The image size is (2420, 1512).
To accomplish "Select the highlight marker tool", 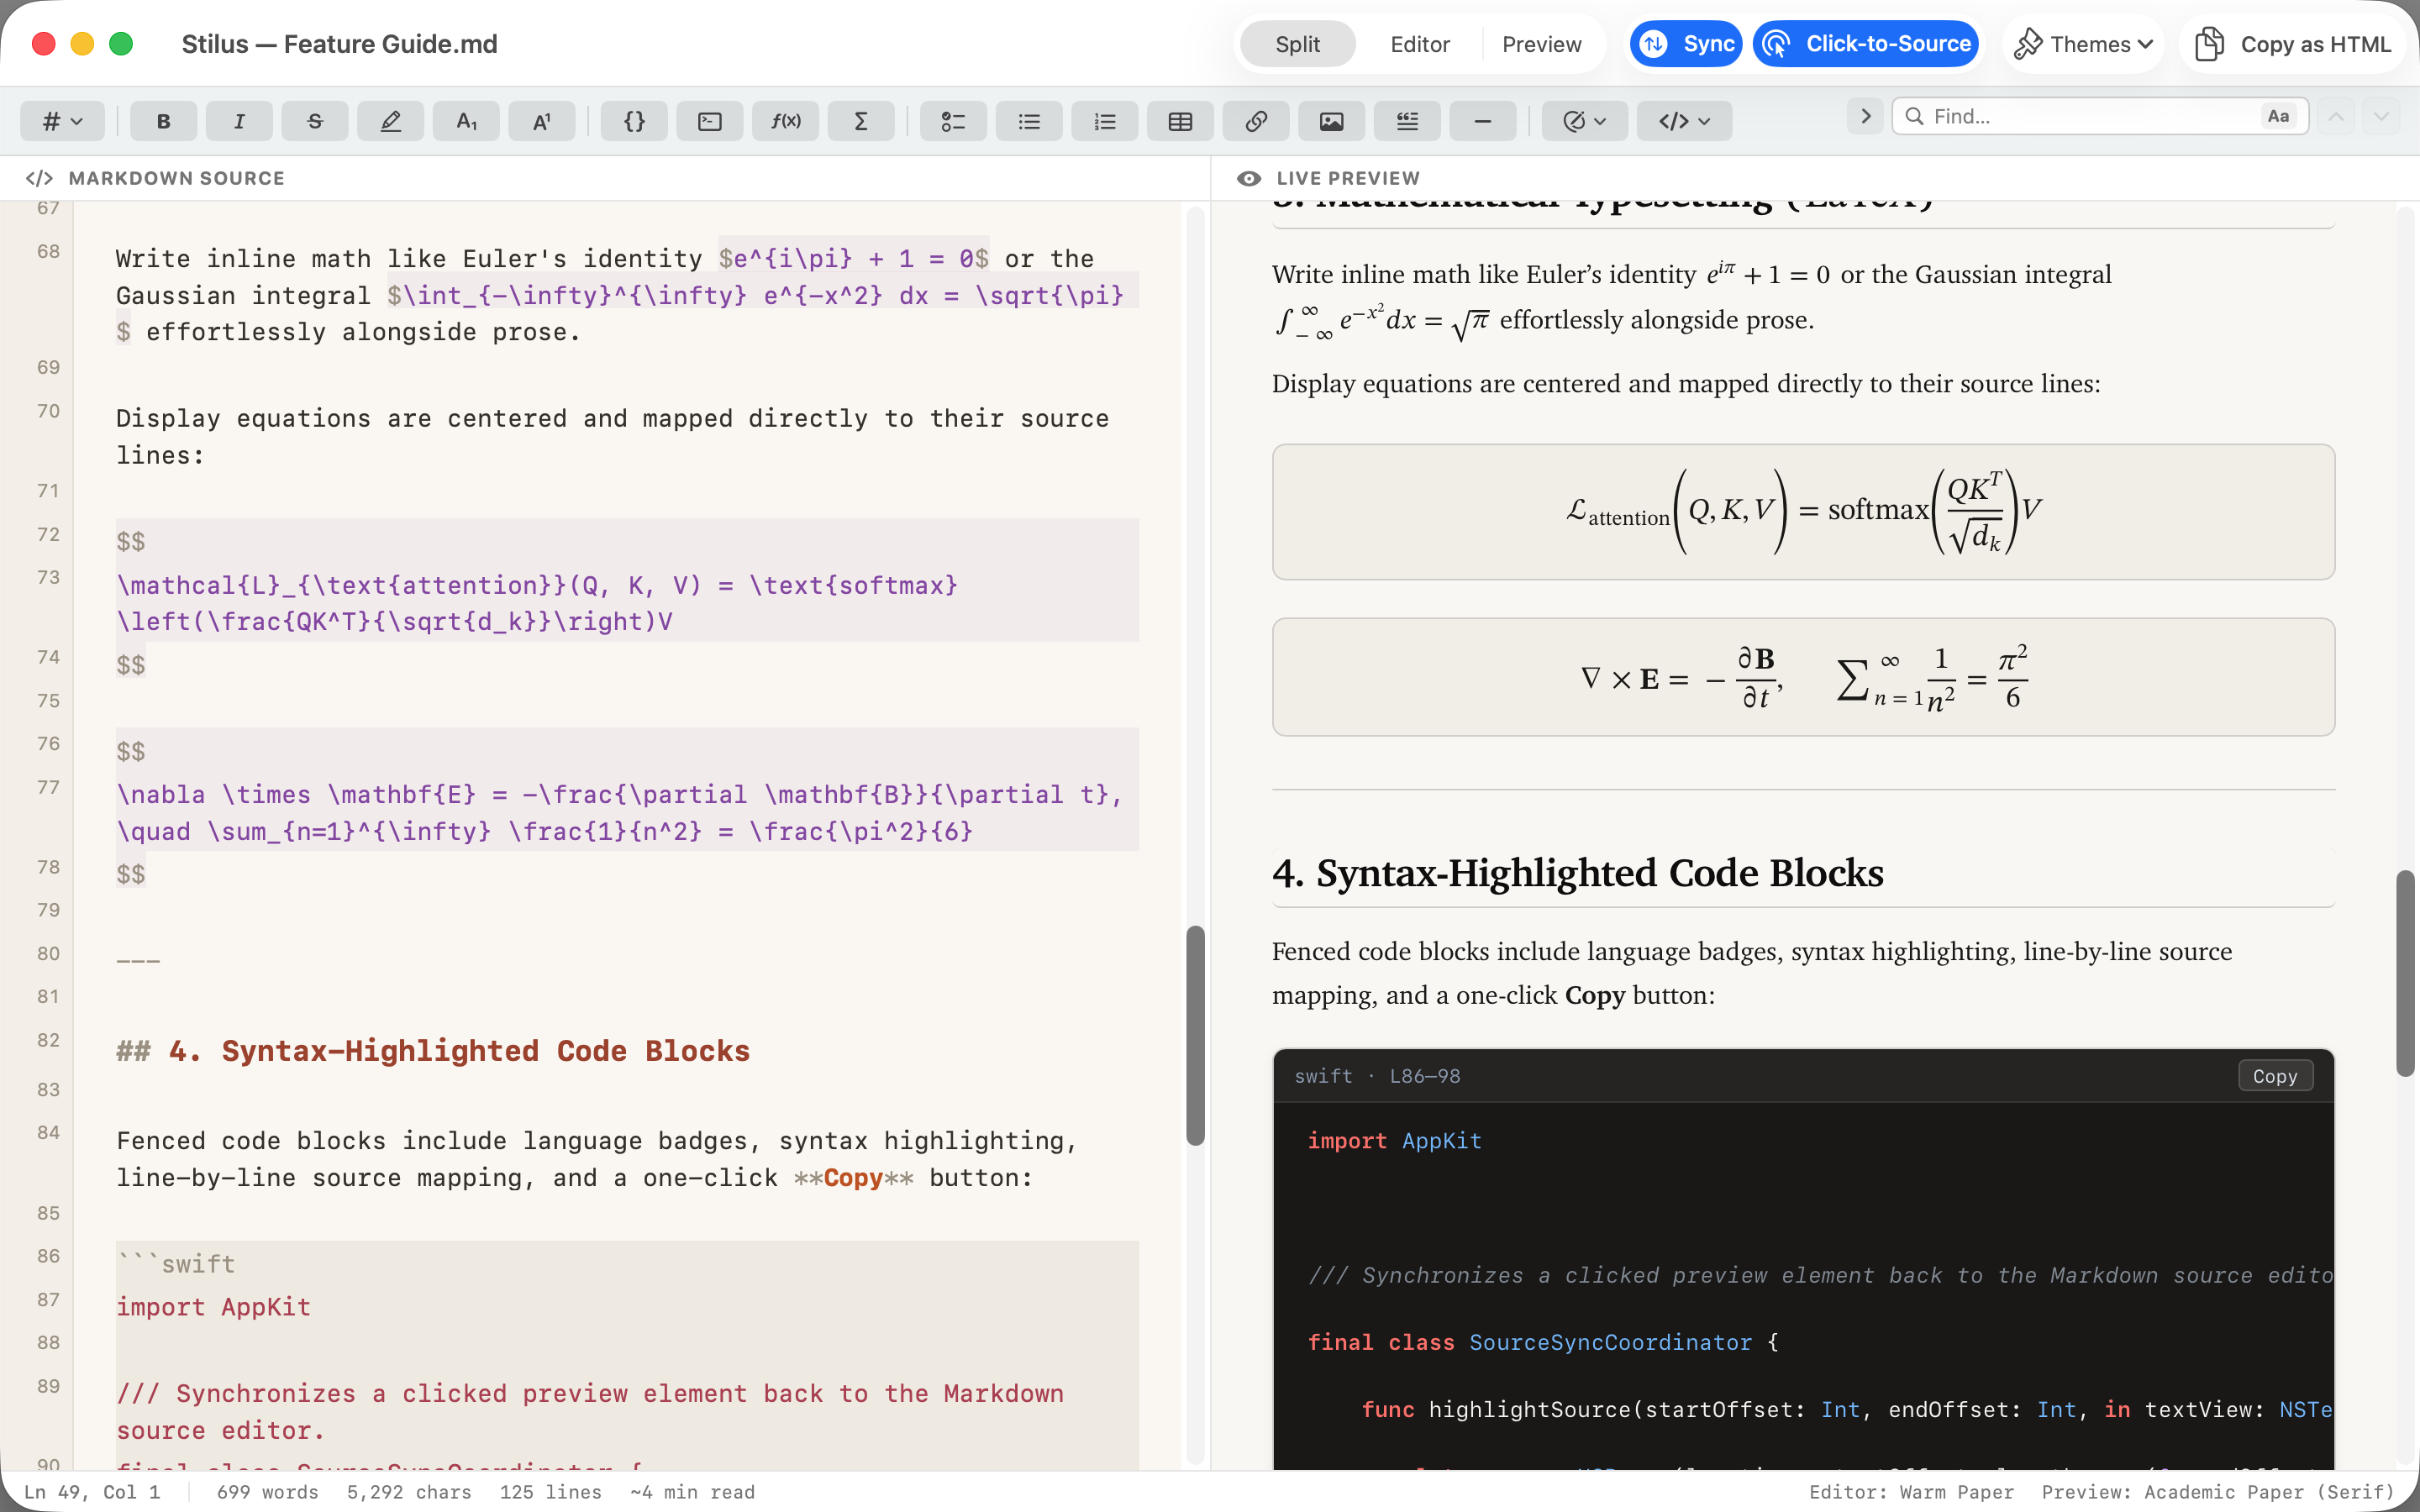I will tap(390, 121).
